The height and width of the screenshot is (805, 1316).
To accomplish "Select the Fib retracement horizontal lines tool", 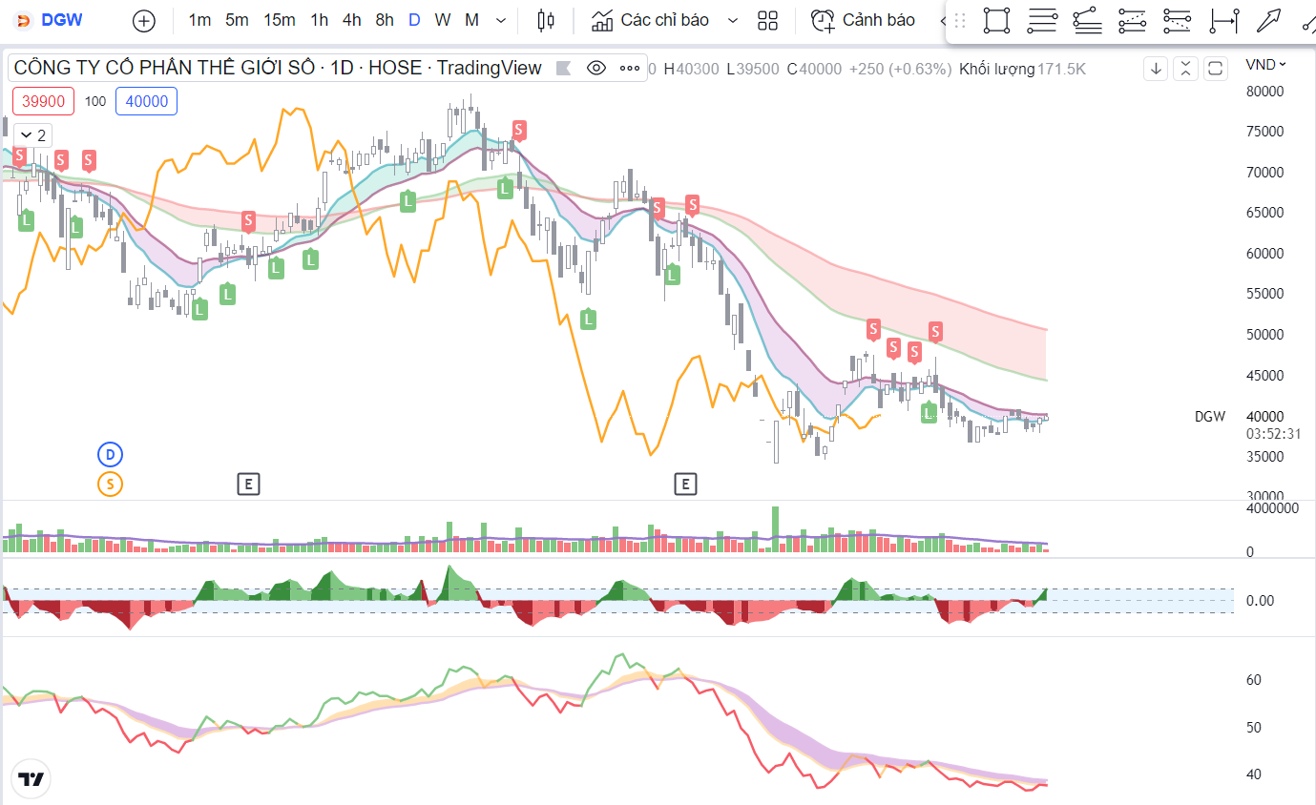I will click(1042, 20).
